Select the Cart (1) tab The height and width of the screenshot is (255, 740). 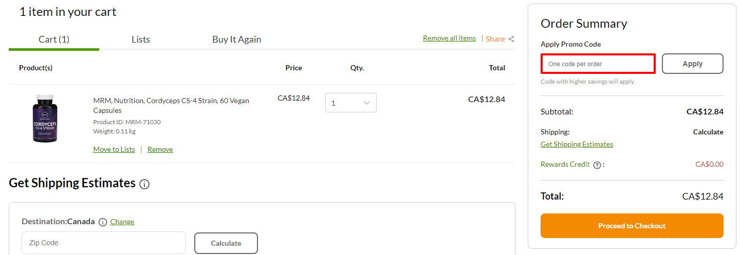pos(54,40)
